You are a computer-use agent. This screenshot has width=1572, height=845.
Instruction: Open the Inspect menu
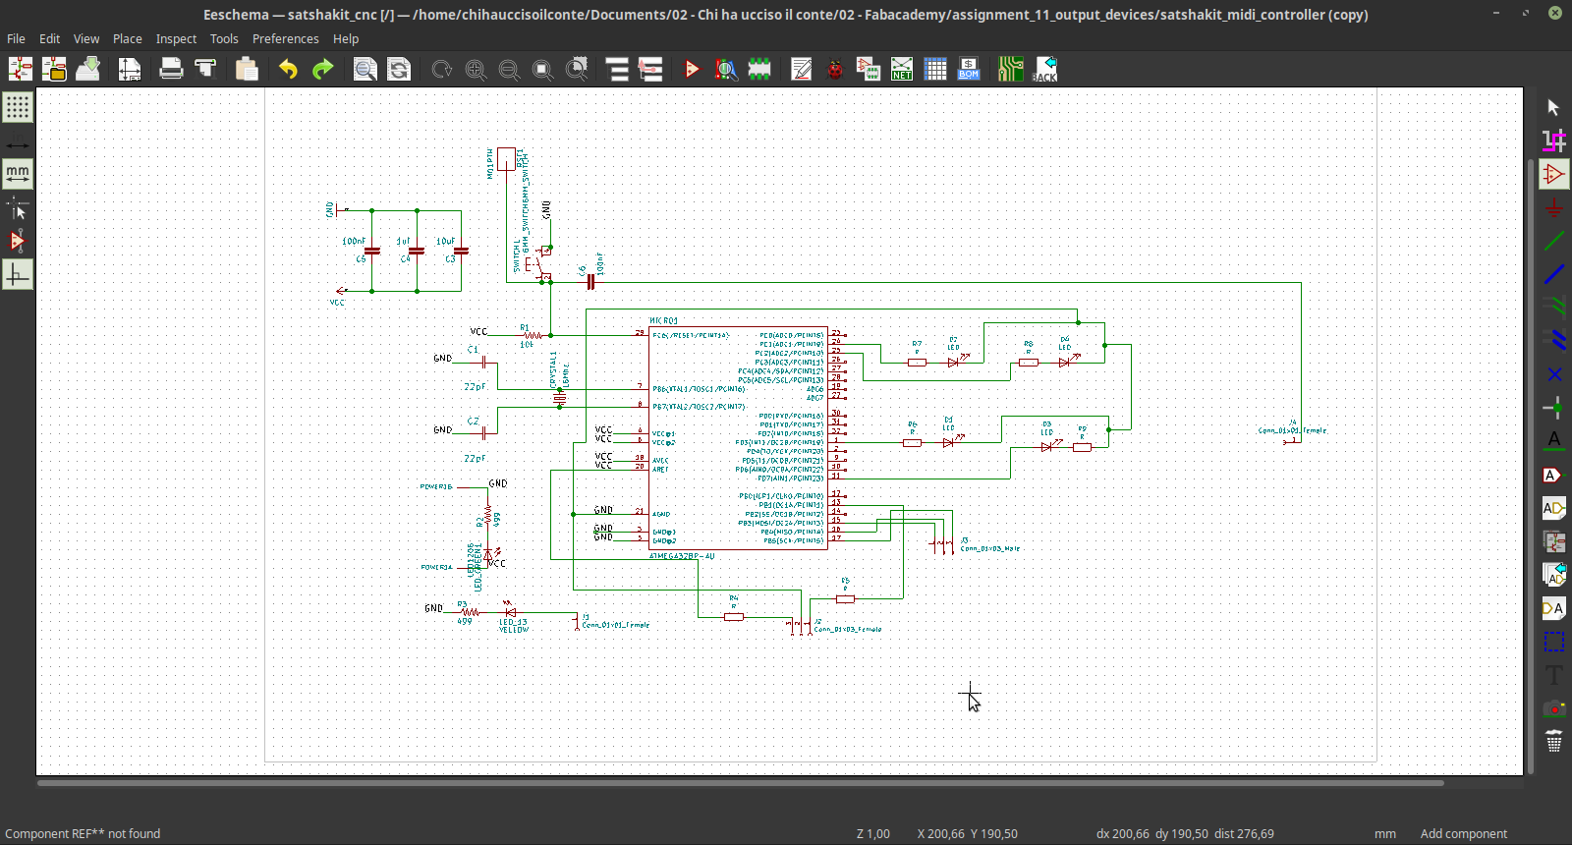tap(176, 38)
